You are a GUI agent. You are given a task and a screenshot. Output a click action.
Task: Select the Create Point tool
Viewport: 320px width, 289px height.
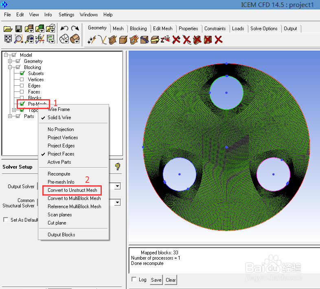click(x=92, y=40)
